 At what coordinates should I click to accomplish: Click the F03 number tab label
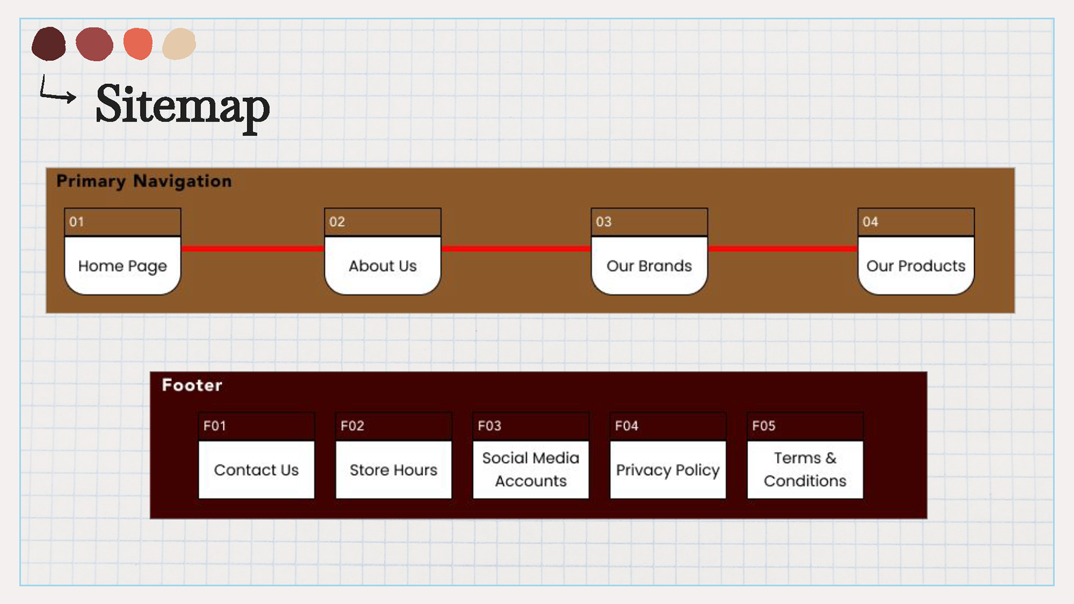(489, 426)
